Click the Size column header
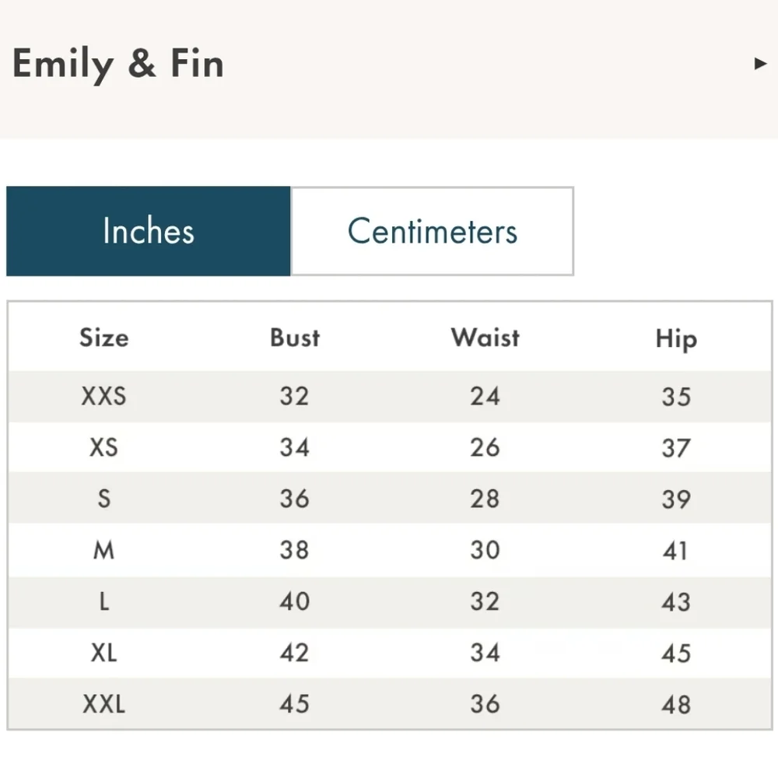The height and width of the screenshot is (778, 778). pyautogui.click(x=103, y=338)
